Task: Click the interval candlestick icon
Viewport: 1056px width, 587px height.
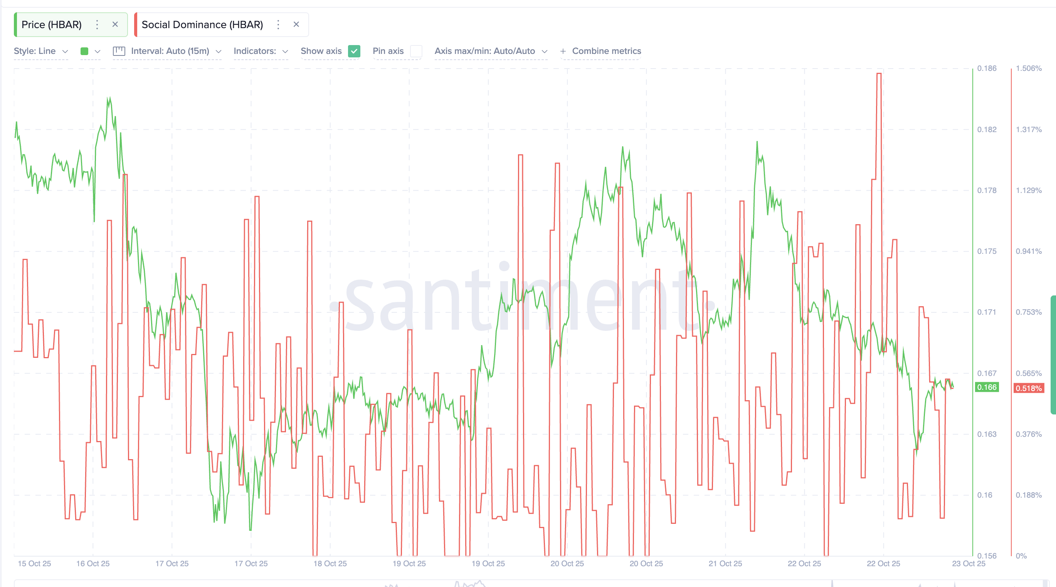Action: [x=119, y=51]
